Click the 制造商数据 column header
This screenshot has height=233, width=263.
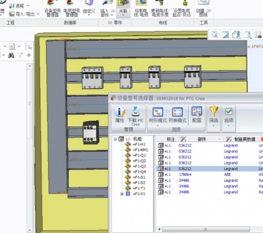241,139
